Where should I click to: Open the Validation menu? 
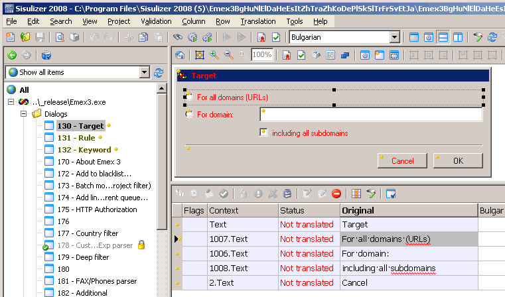(156, 22)
